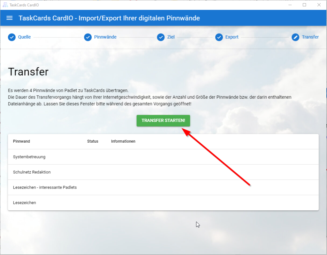Click the app title in blue header bar
Viewport: 327px width, 255px height.
(x=109, y=18)
